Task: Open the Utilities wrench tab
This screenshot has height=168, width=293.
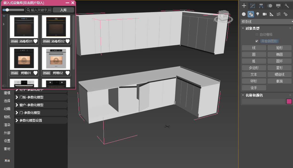Action: 287,6
